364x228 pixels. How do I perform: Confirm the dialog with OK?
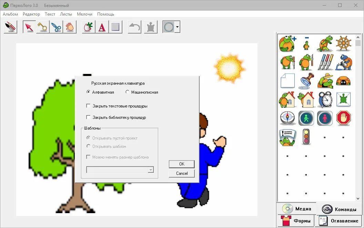point(182,164)
